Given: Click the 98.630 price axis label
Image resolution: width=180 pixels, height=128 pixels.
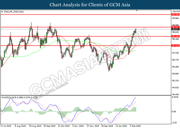Looking at the screenshot, I should point(176,32).
